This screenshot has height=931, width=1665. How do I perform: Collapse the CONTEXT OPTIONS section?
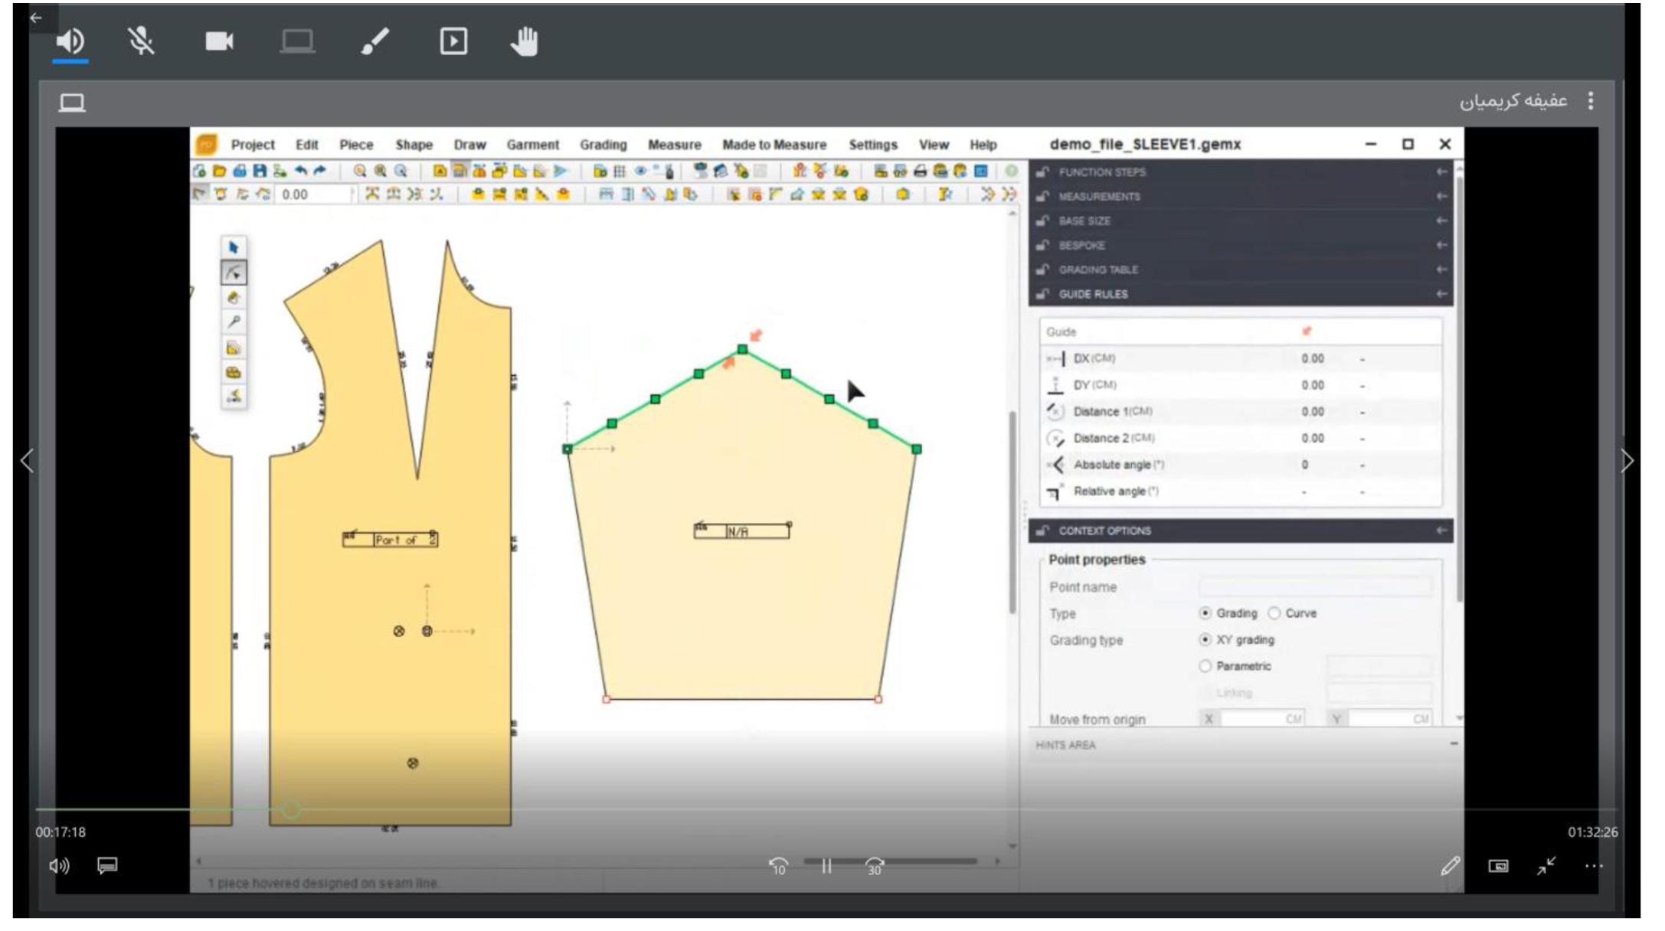tap(1441, 531)
